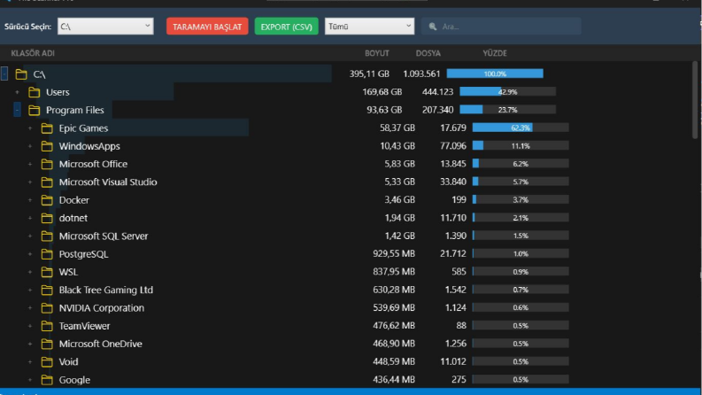Click the 395,11 GB size value
The height and width of the screenshot is (395, 702).
tap(369, 74)
